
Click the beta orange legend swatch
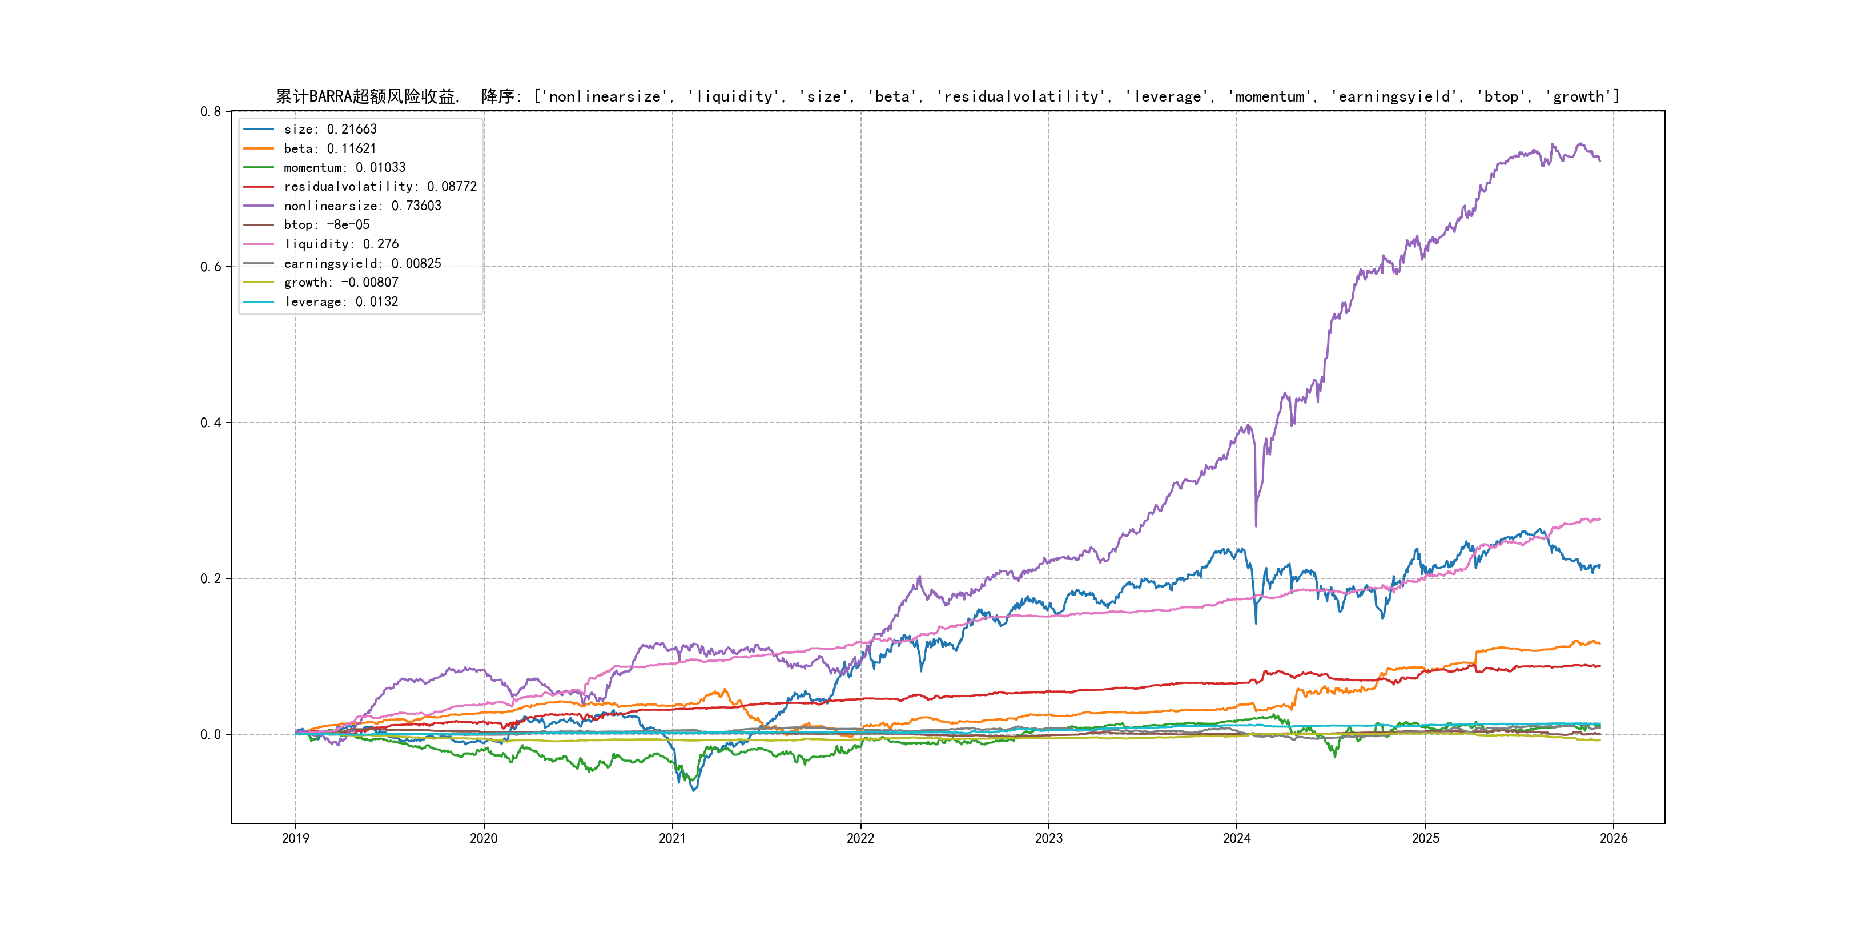pos(259,148)
